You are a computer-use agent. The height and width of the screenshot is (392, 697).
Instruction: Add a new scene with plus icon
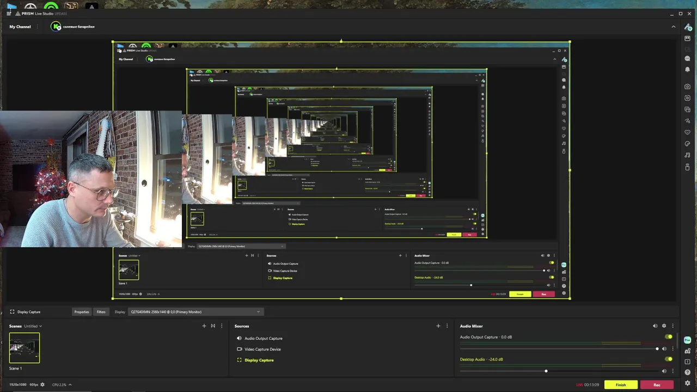pos(204,326)
